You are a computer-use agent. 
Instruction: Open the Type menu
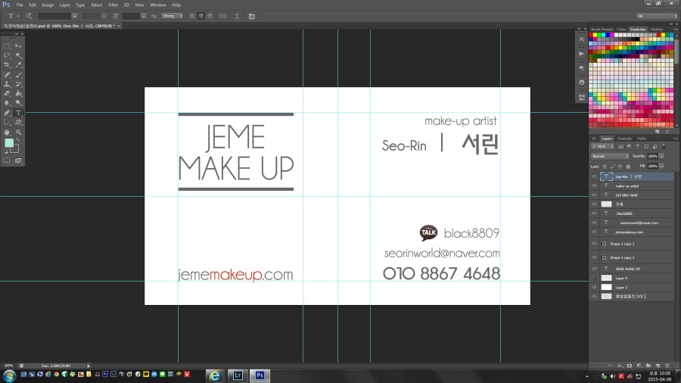point(80,5)
